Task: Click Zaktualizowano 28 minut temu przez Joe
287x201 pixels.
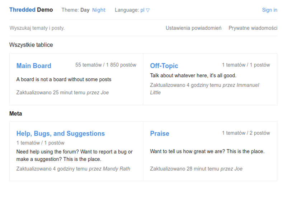Action: click(196, 169)
